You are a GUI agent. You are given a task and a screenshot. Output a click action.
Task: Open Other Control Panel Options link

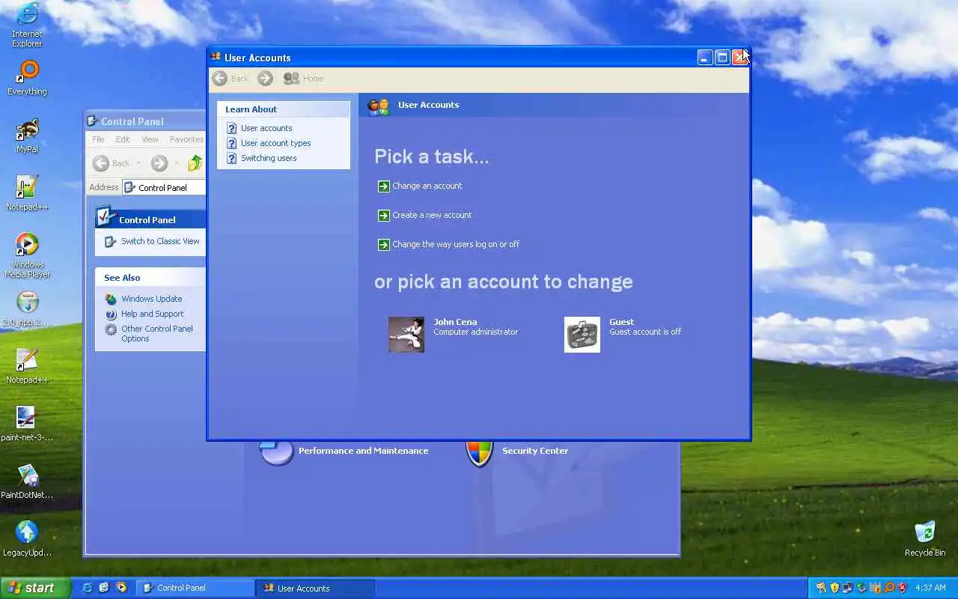point(157,334)
